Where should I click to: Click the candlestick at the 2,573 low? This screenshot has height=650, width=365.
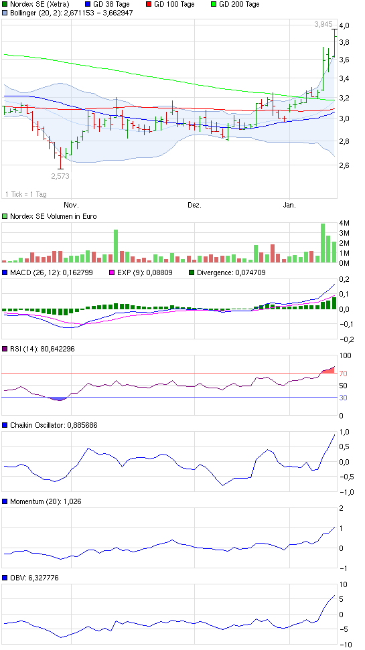(60, 159)
